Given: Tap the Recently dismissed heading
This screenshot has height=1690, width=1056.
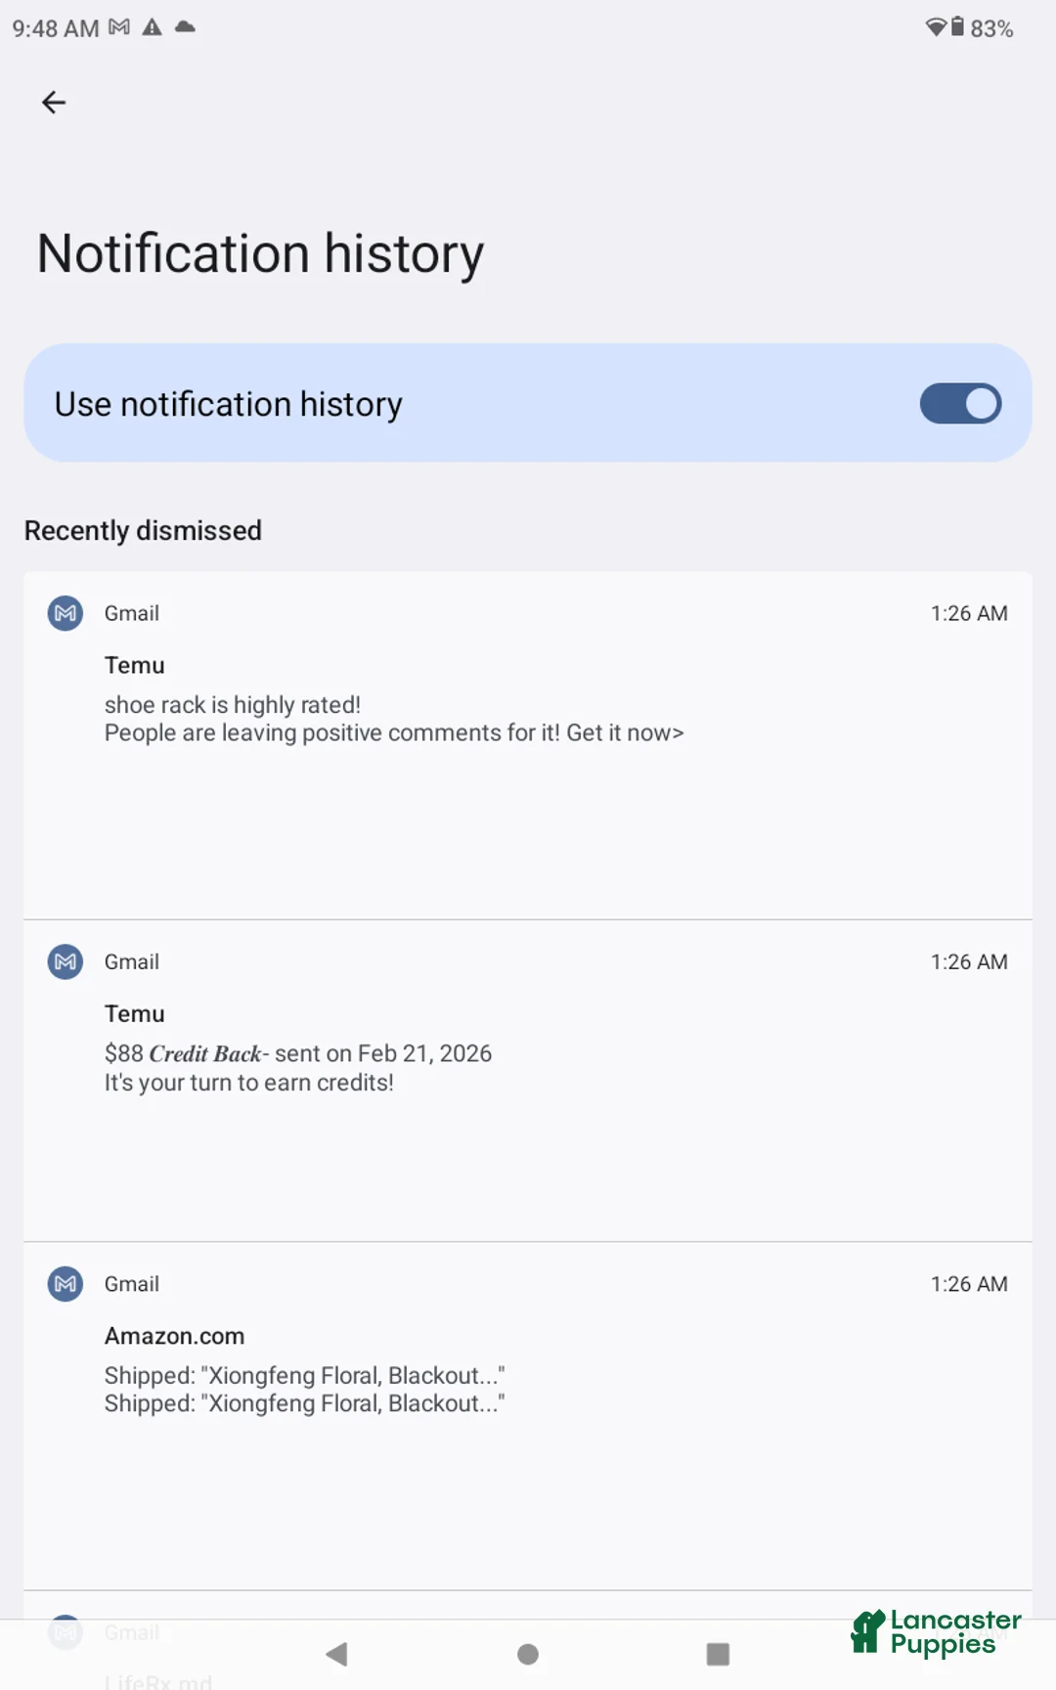Looking at the screenshot, I should point(143,530).
